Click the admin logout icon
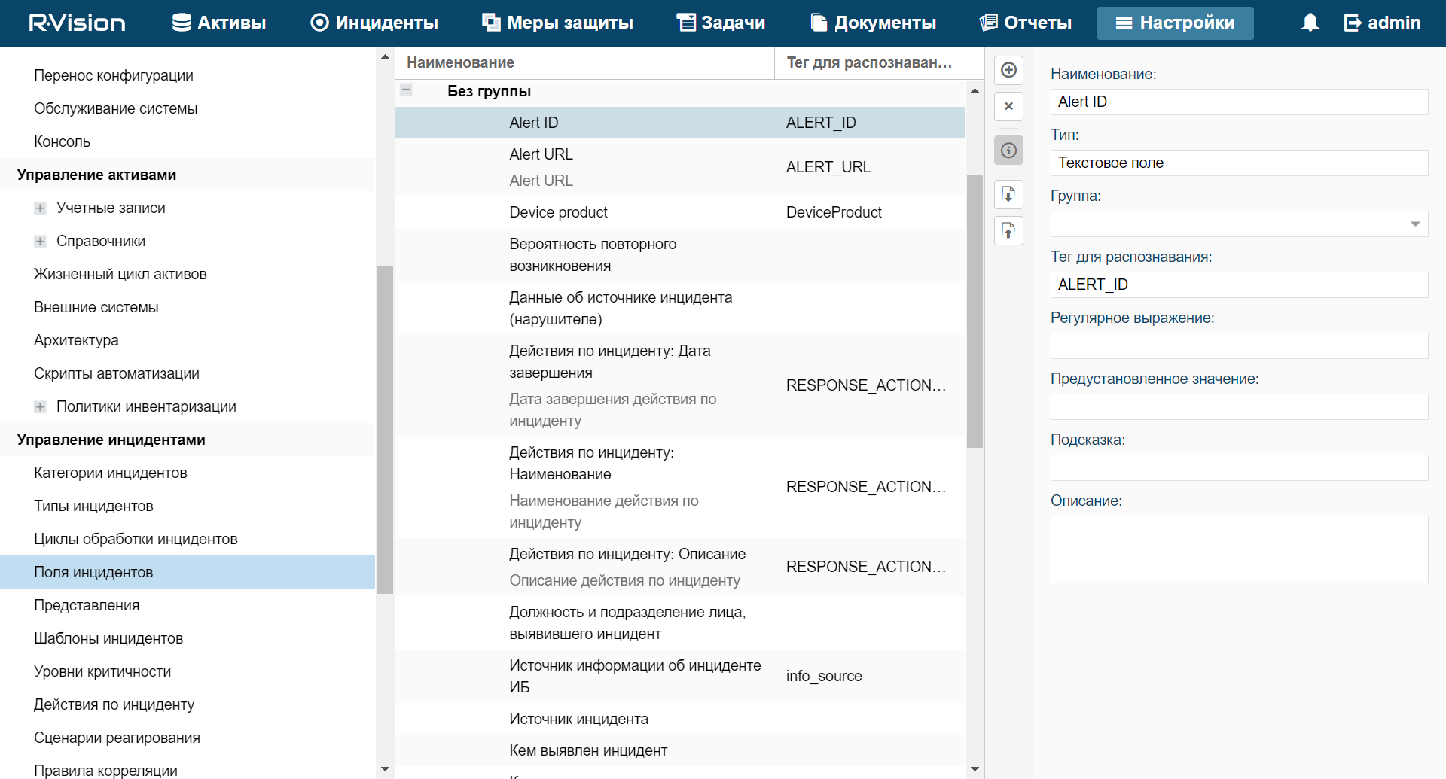This screenshot has width=1446, height=779. coord(1353,23)
